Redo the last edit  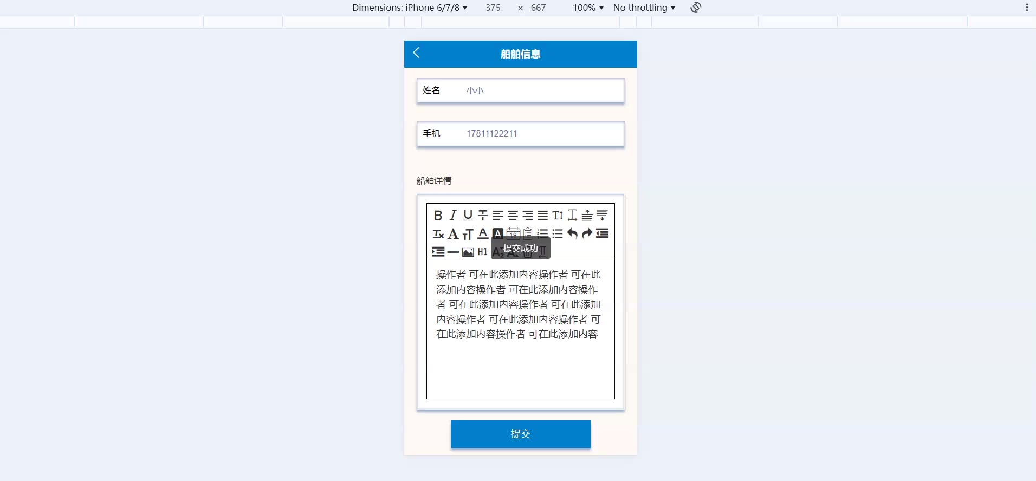[587, 233]
